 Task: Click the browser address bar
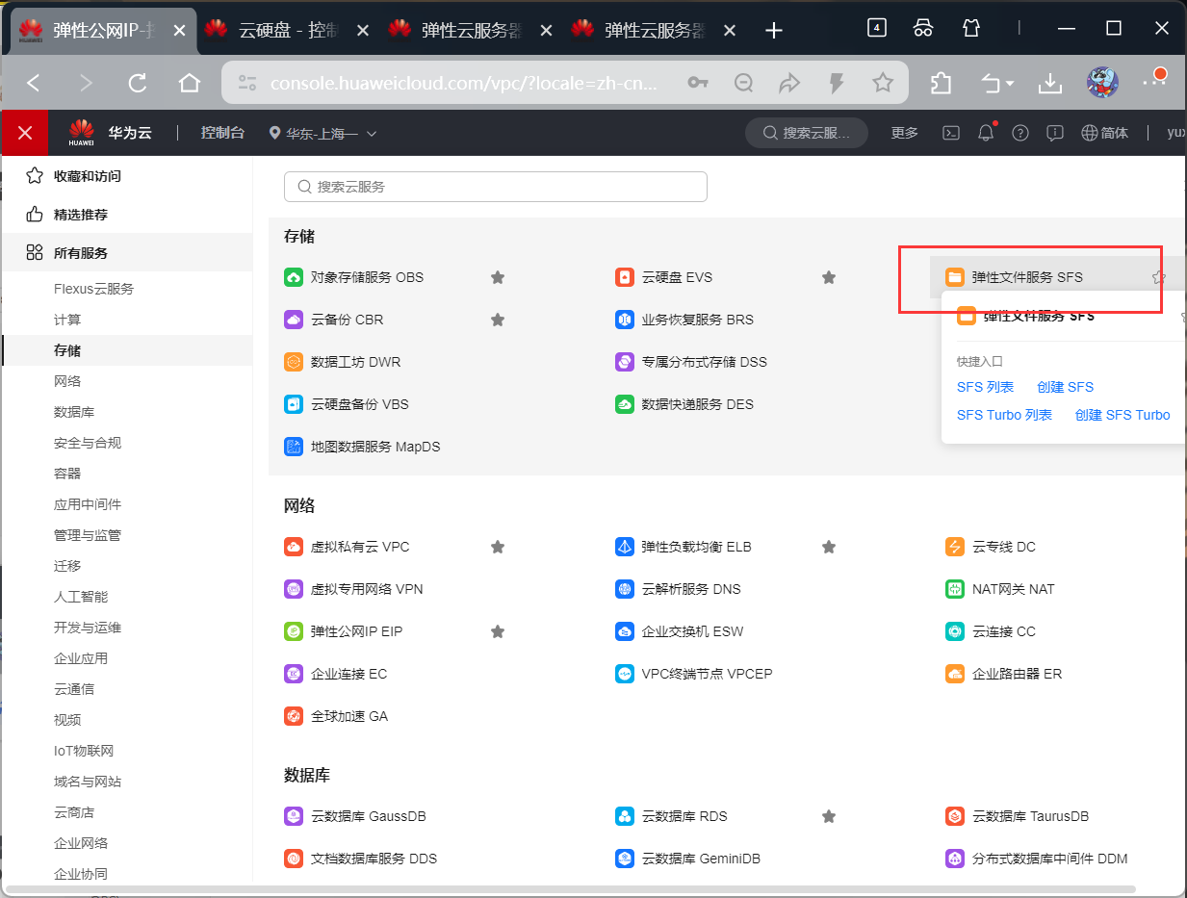(463, 83)
